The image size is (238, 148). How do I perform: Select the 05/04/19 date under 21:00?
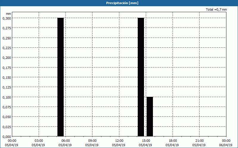point(199,145)
